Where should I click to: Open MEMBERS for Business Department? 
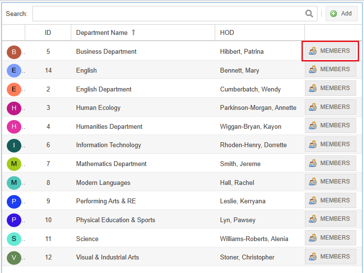331,51
